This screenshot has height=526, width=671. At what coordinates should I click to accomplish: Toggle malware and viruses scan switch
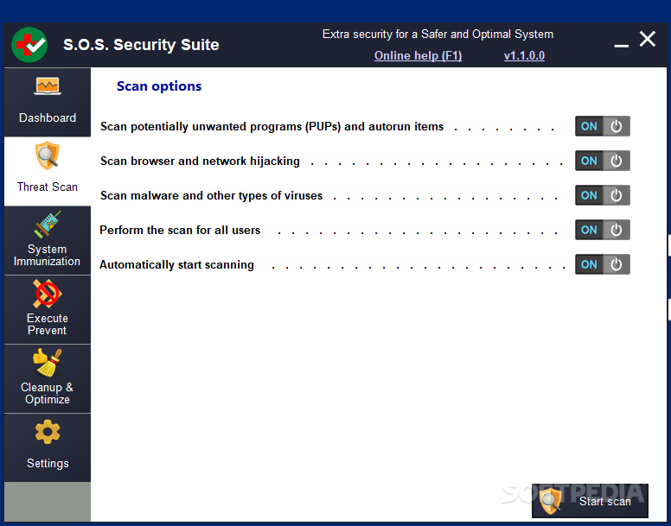[x=602, y=195]
